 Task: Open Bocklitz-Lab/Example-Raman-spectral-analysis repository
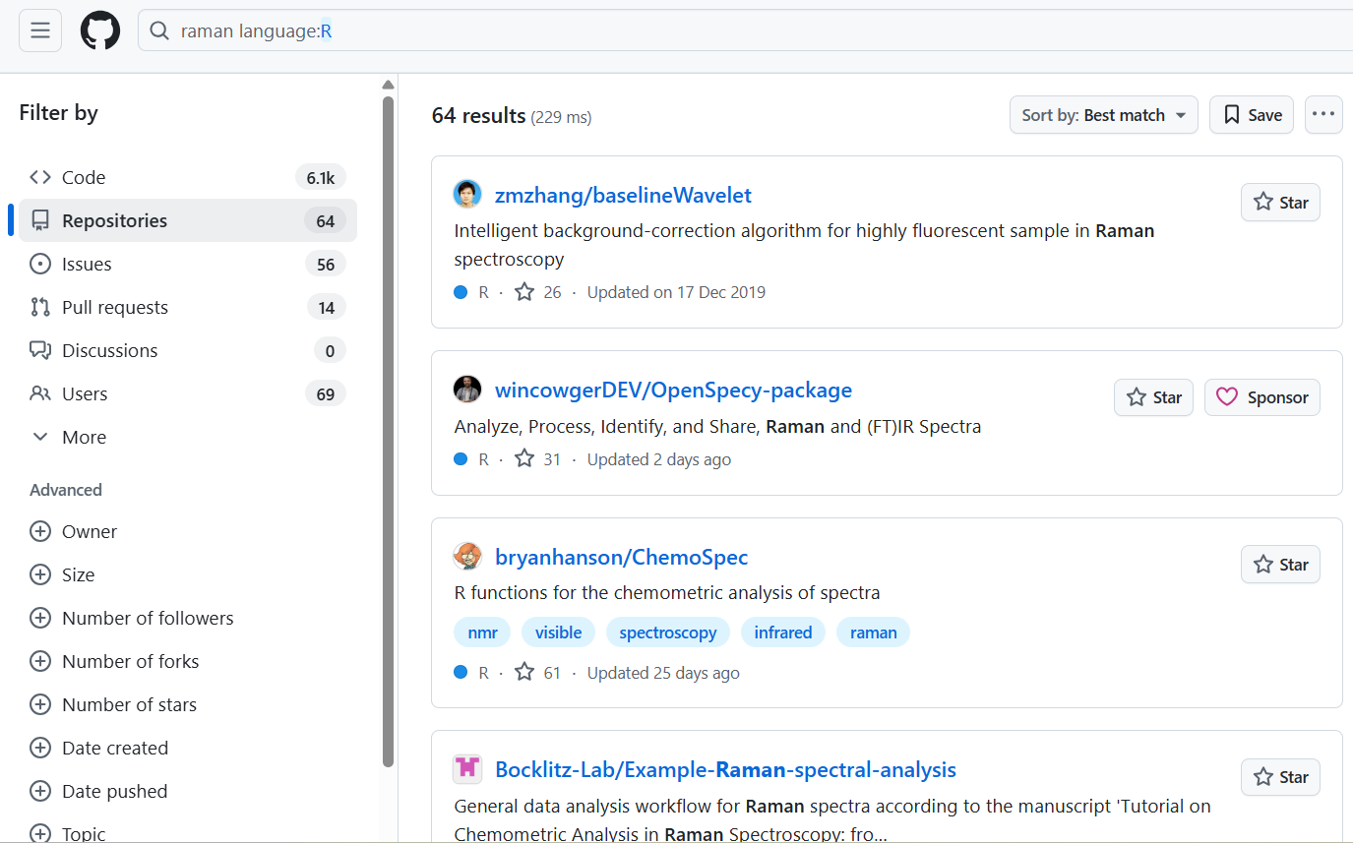click(725, 769)
